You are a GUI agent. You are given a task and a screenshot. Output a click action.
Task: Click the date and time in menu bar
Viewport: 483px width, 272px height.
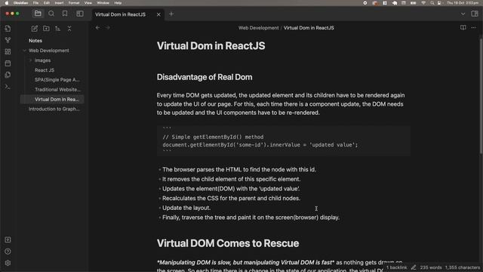(463, 3)
